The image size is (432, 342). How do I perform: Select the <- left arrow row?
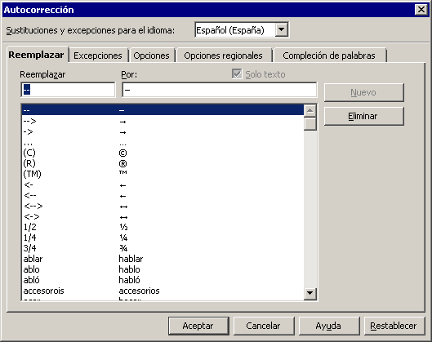[163, 184]
